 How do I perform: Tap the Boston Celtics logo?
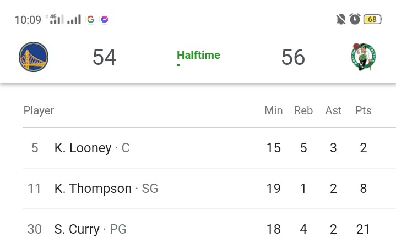363,57
